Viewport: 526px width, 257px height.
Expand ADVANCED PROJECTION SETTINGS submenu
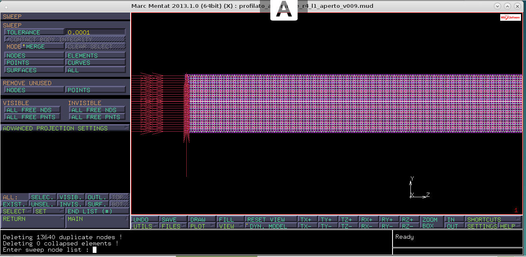65,128
